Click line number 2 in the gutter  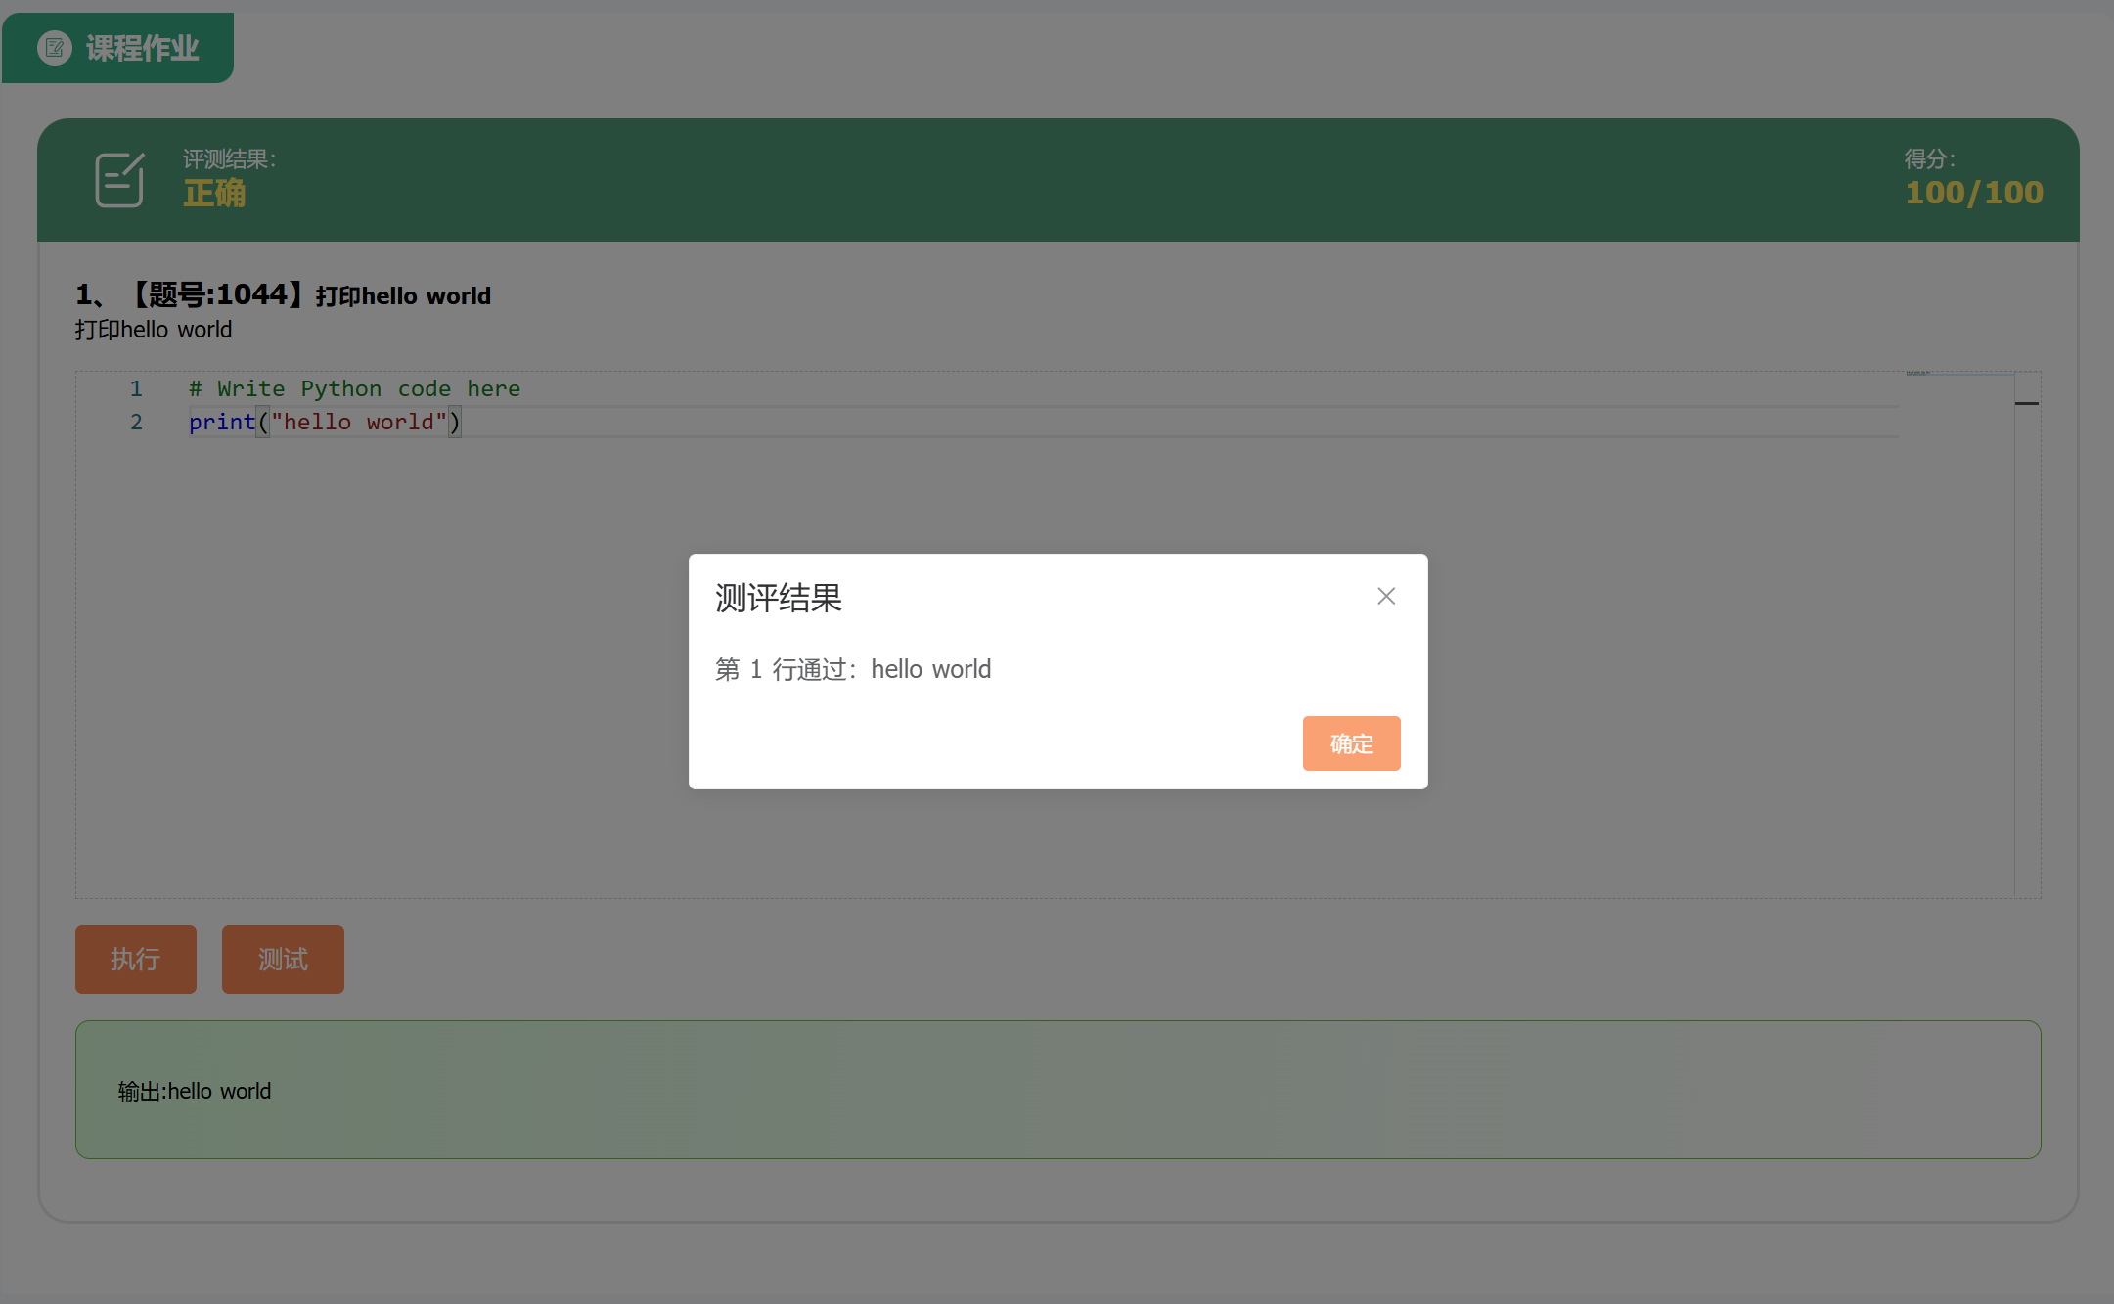(136, 422)
